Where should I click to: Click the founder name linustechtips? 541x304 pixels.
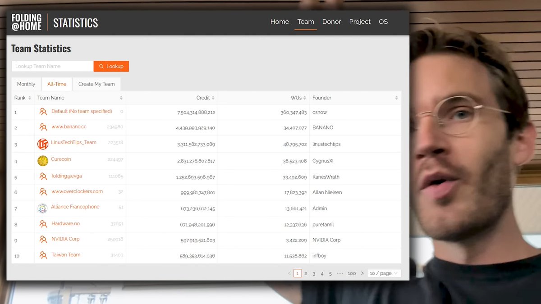[x=326, y=144]
